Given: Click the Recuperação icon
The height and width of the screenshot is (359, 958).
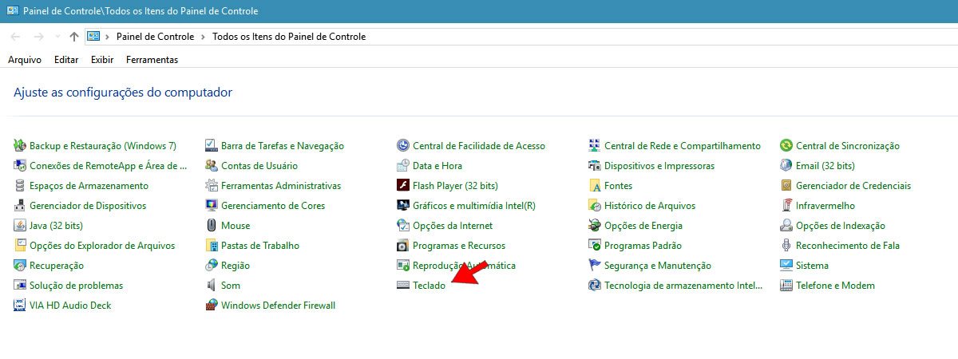Looking at the screenshot, I should (x=20, y=266).
